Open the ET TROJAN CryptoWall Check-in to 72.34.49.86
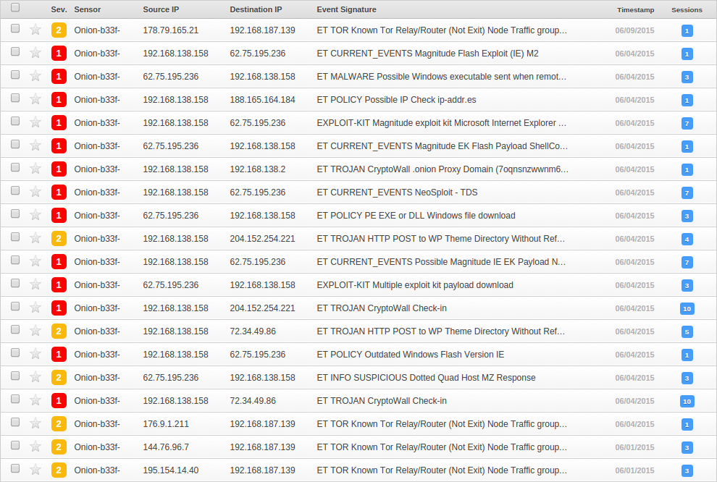Screen dimensions: 717x482 click(x=382, y=401)
